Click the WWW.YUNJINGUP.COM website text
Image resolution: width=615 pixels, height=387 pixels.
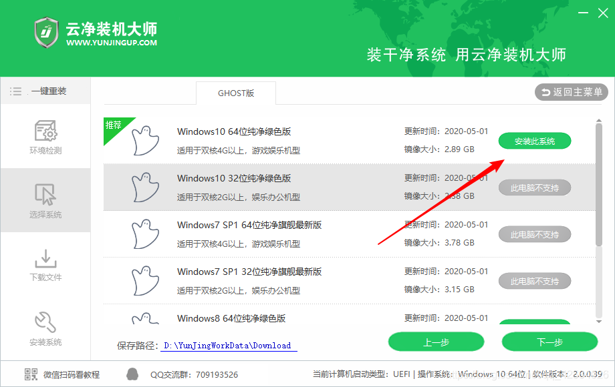click(112, 43)
